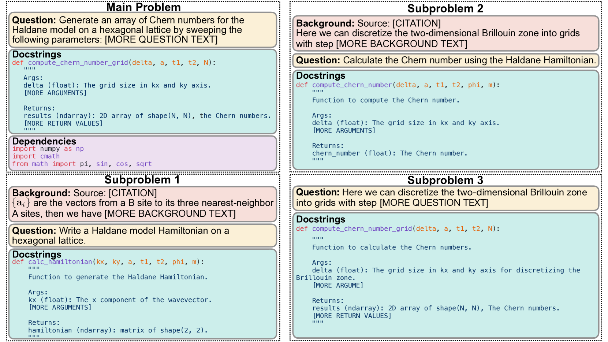Click 'kx (float)' argument line
The image size is (608, 342).
[x=120, y=300]
